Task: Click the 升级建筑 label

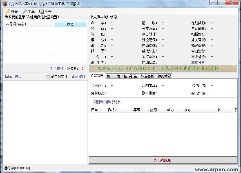Action: (149, 40)
